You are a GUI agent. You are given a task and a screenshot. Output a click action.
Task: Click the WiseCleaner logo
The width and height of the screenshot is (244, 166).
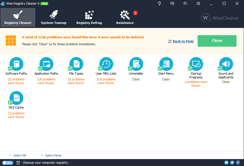pos(220,18)
